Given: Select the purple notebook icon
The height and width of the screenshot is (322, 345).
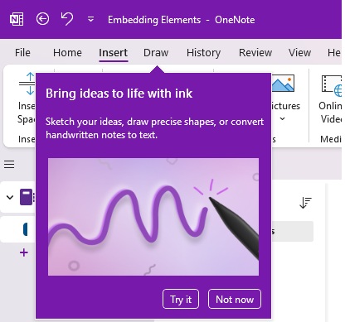Looking at the screenshot, I should point(27,197).
